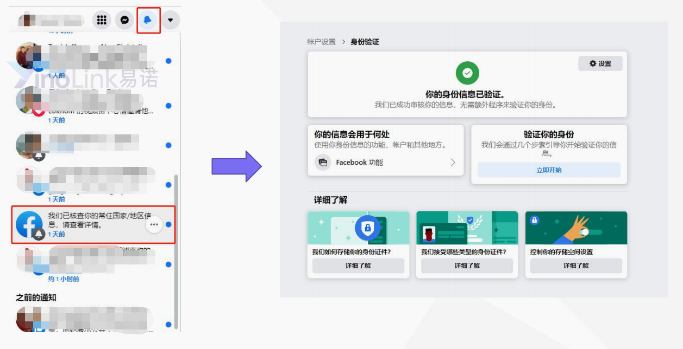Screen dimensions: 683x349
Task: Open the Messenger icon in top bar
Action: (x=124, y=20)
